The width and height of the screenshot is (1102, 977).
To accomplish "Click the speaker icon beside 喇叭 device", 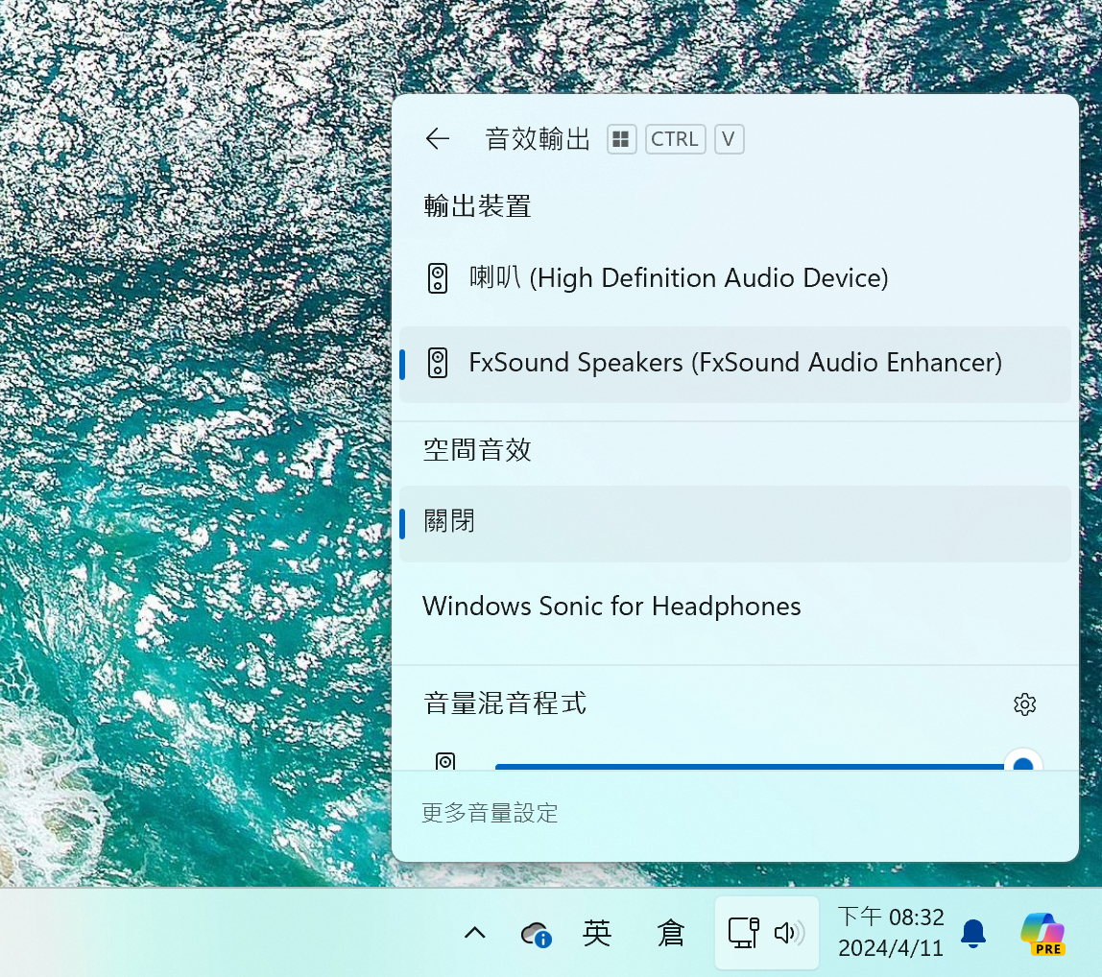I will coord(438,278).
